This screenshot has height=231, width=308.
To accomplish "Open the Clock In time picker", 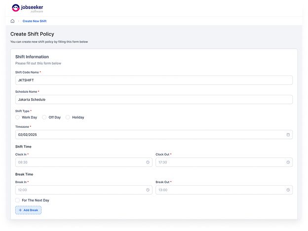I will click(79, 162).
